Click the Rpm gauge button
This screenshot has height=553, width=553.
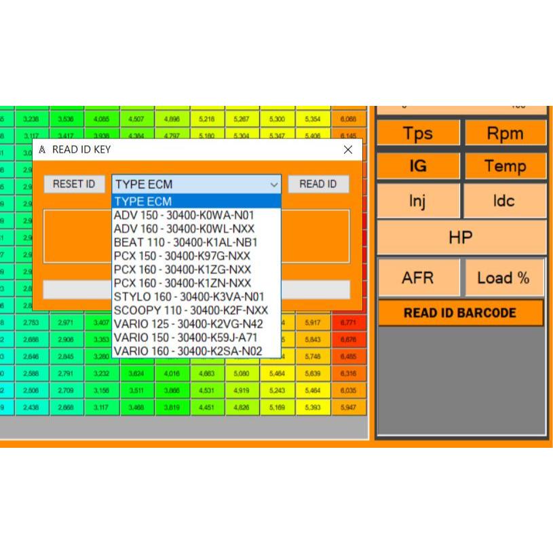click(506, 133)
